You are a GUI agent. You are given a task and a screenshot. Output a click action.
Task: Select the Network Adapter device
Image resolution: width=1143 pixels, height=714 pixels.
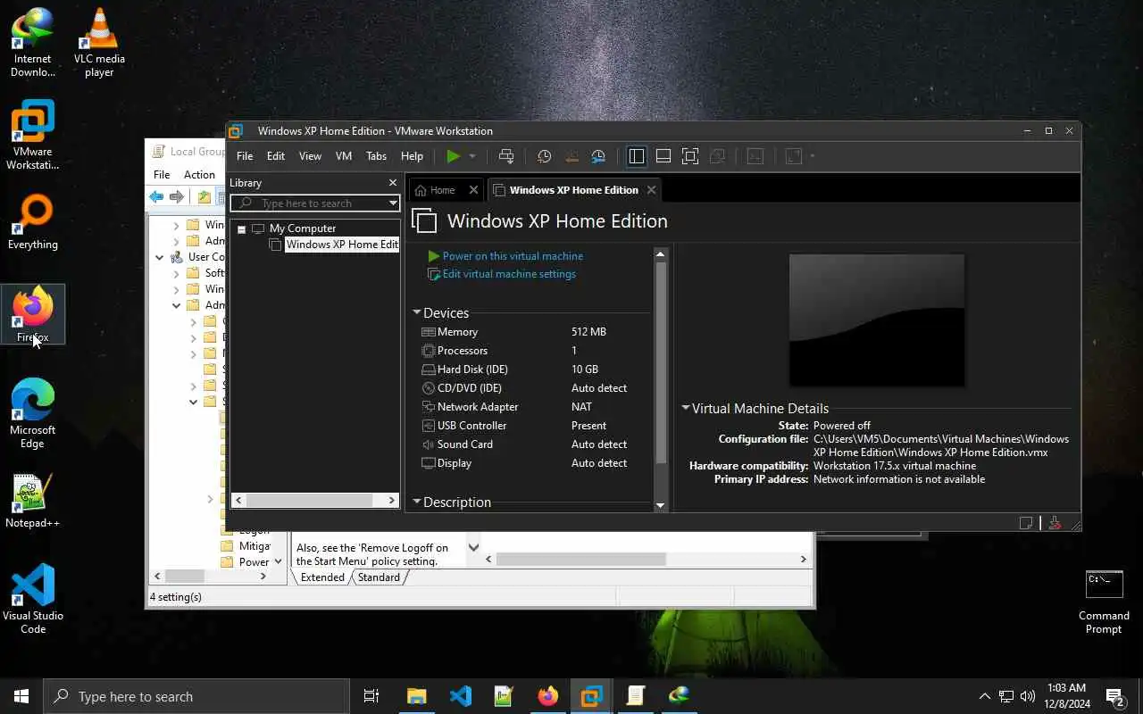coord(534,407)
